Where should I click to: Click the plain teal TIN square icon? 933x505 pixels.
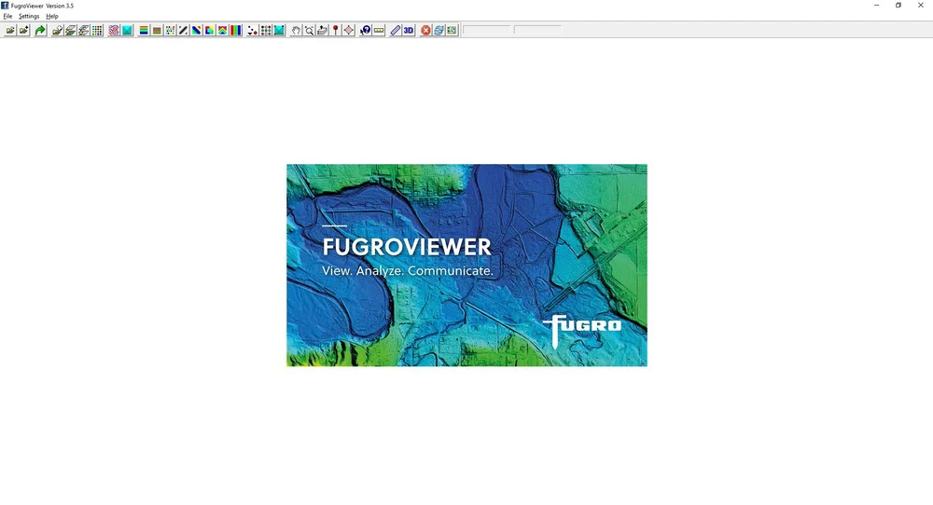[127, 31]
